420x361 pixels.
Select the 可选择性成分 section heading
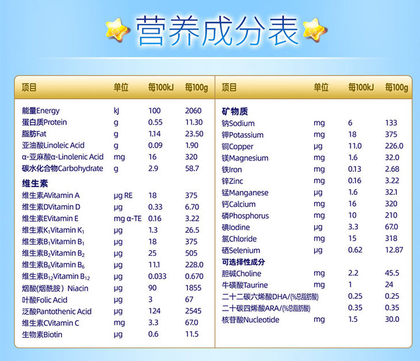(x=244, y=262)
